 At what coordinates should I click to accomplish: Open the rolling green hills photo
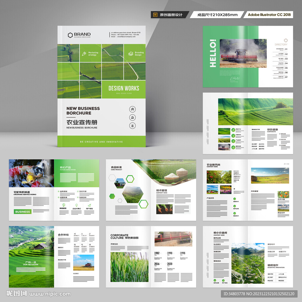(256, 112)
